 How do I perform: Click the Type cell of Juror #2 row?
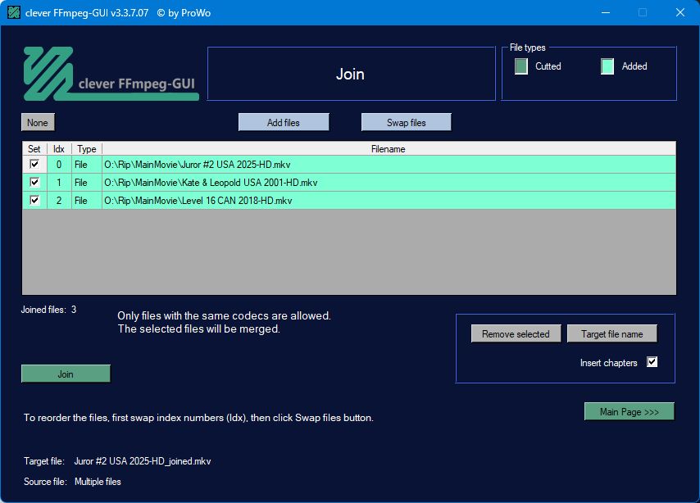pyautogui.click(x=87, y=164)
